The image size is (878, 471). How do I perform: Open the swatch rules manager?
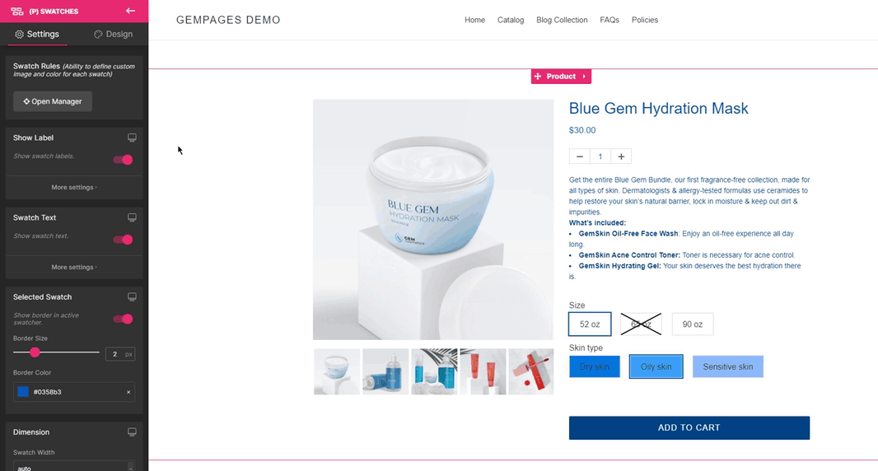53,101
